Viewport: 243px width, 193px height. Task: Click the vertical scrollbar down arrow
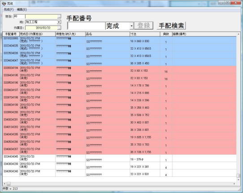coord(239,180)
